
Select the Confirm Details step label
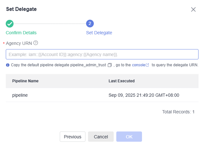(21, 33)
